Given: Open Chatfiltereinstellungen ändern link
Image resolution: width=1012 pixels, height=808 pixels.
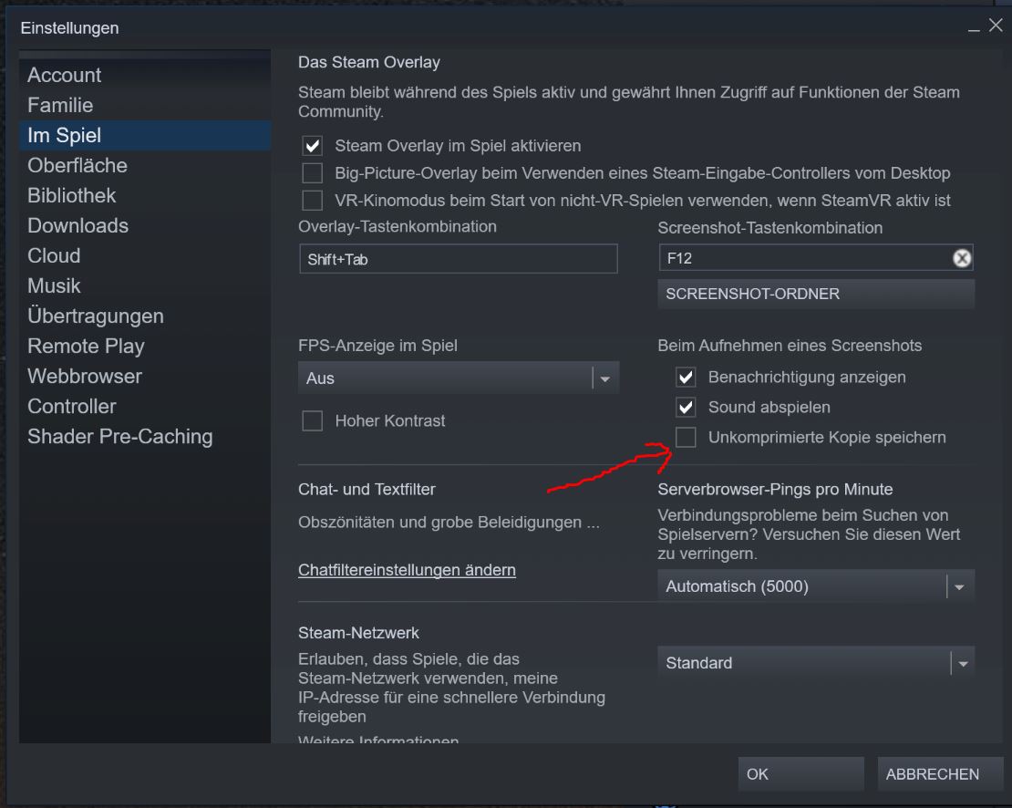Looking at the screenshot, I should tap(407, 571).
